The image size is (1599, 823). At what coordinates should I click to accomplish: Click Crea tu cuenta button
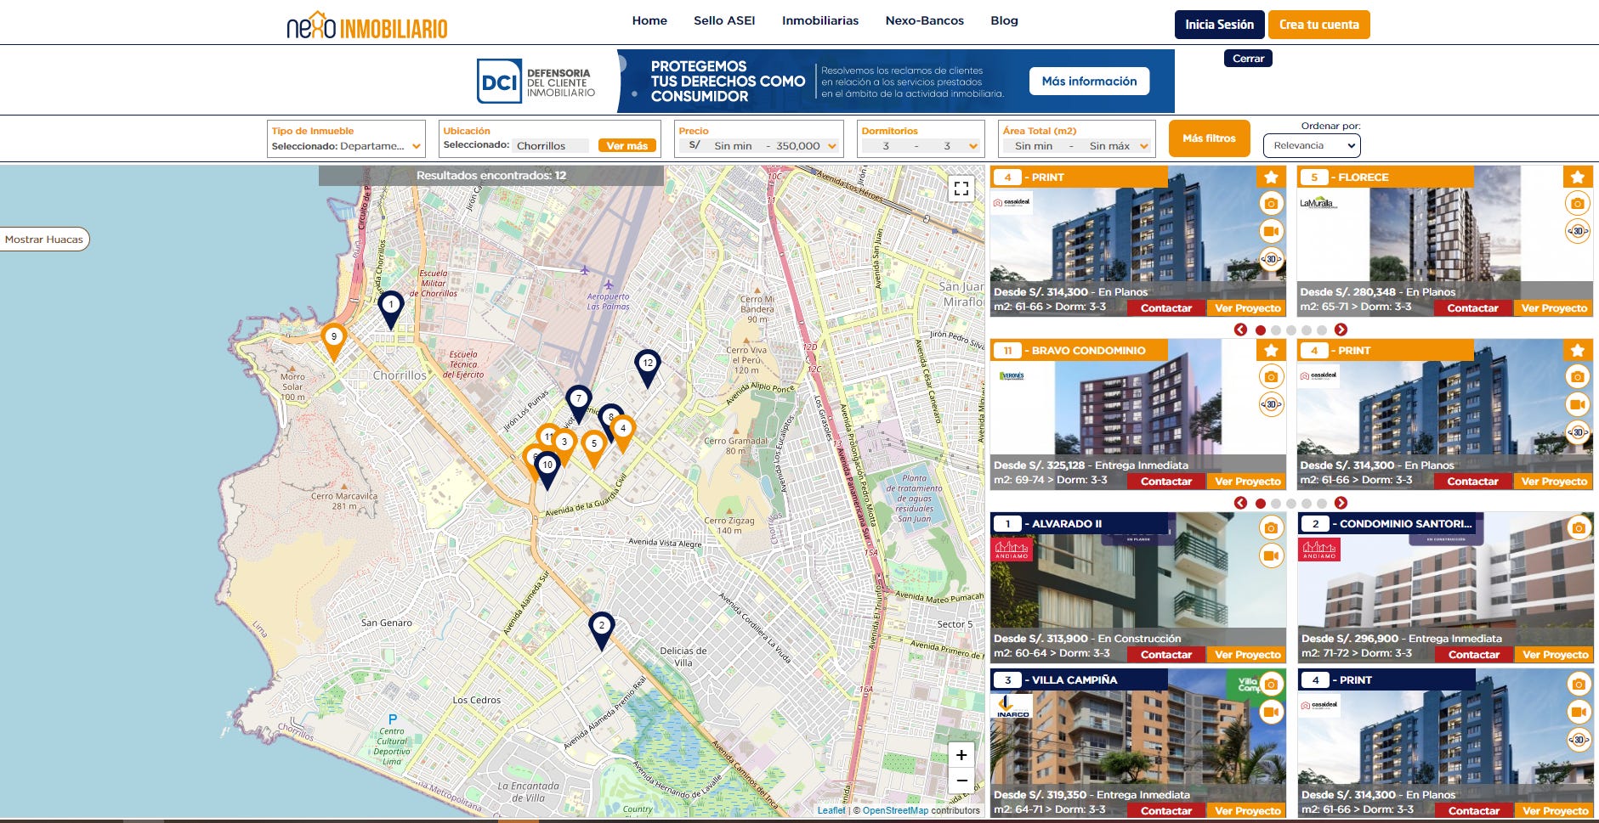(1318, 25)
